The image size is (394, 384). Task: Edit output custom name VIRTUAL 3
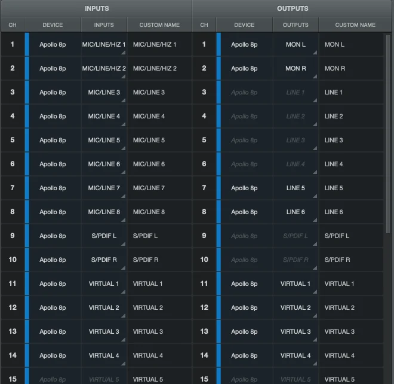pyautogui.click(x=351, y=331)
